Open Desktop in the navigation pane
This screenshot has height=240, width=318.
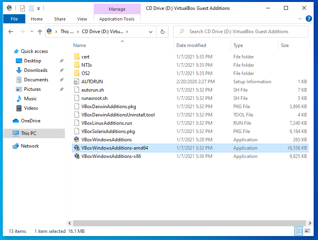point(32,61)
